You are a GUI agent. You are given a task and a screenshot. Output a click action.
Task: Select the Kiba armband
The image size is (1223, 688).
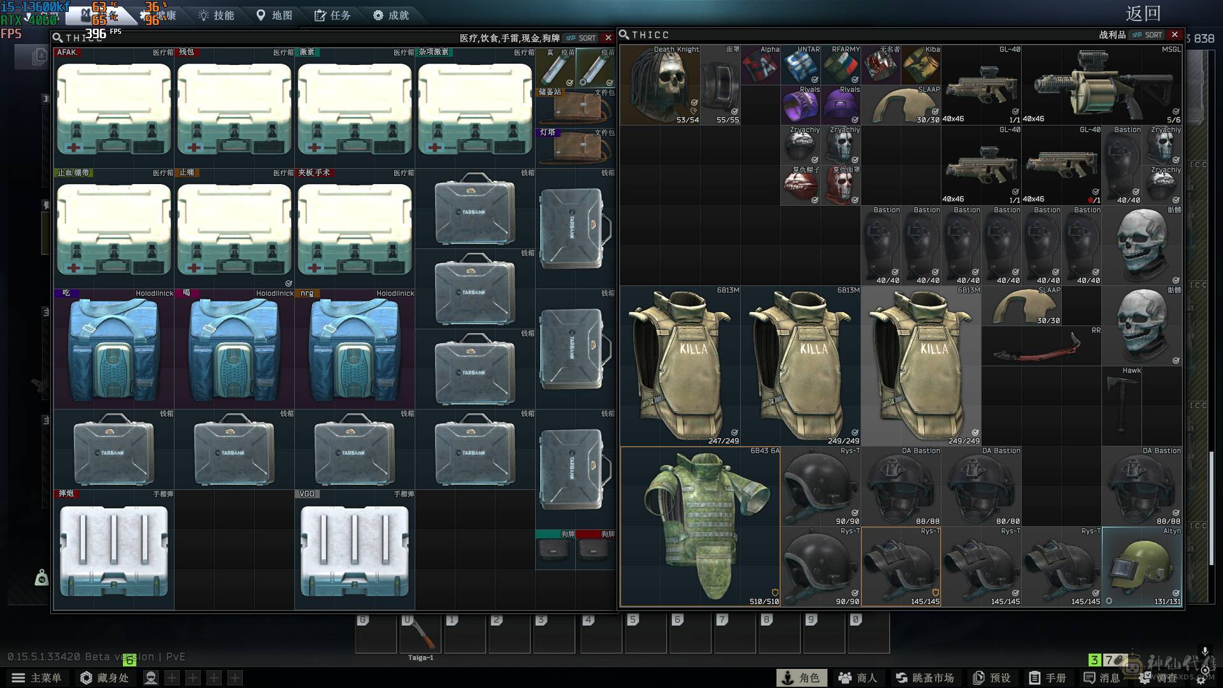point(921,65)
